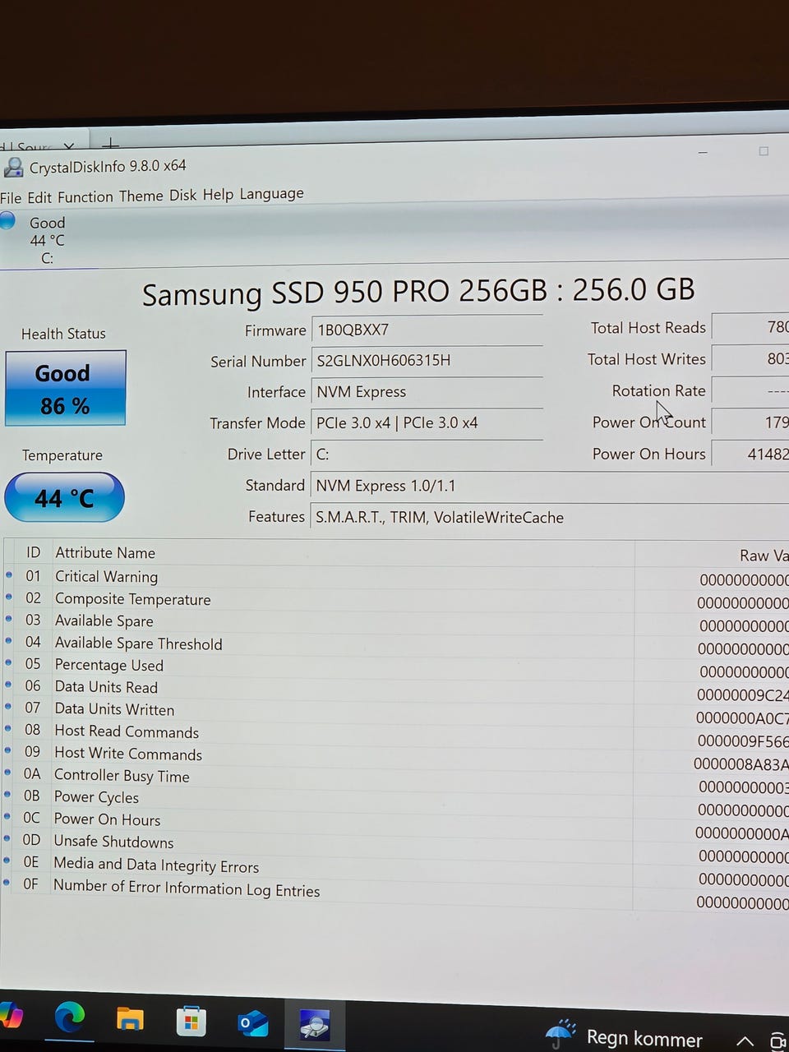The image size is (789, 1052).
Task: Click the Serial Number field S2GLNX0H606315H
Action: 427,361
